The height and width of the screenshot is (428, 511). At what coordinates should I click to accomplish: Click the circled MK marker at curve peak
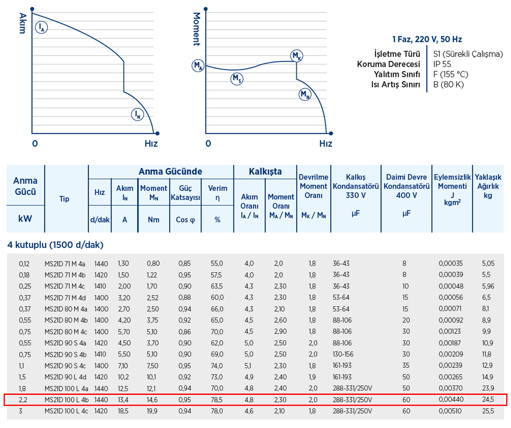(x=296, y=56)
